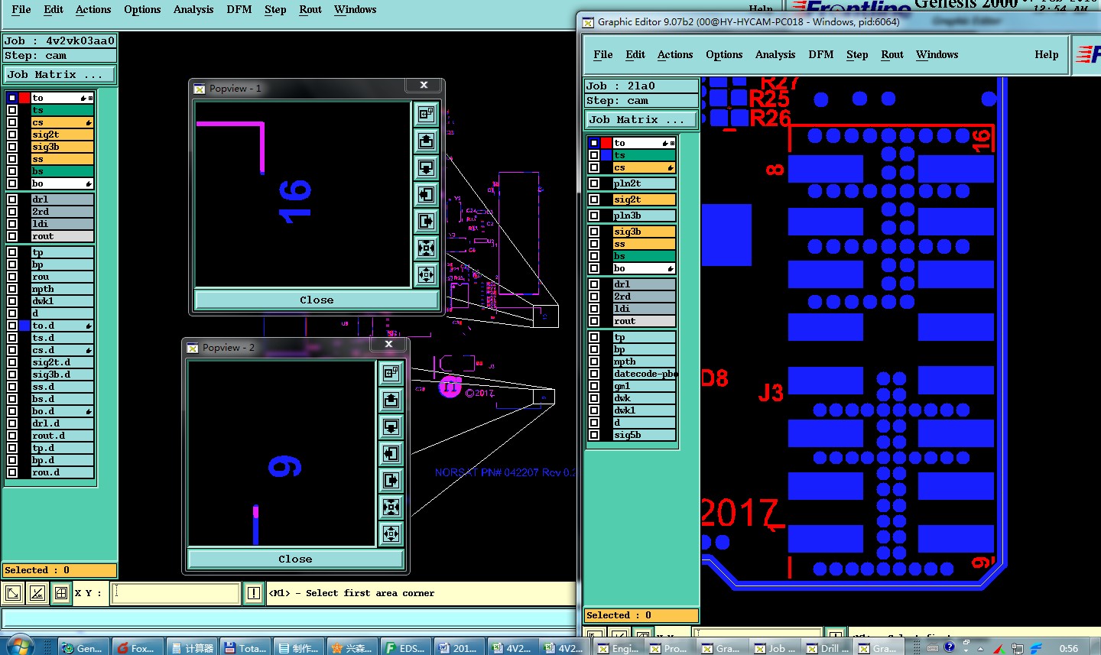Open the Drill... taskbar window

(x=830, y=647)
